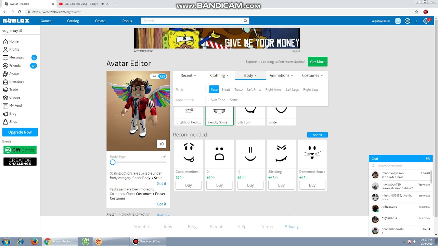The image size is (438, 246).
Task: Open Scale appearance option
Action: click(x=234, y=100)
